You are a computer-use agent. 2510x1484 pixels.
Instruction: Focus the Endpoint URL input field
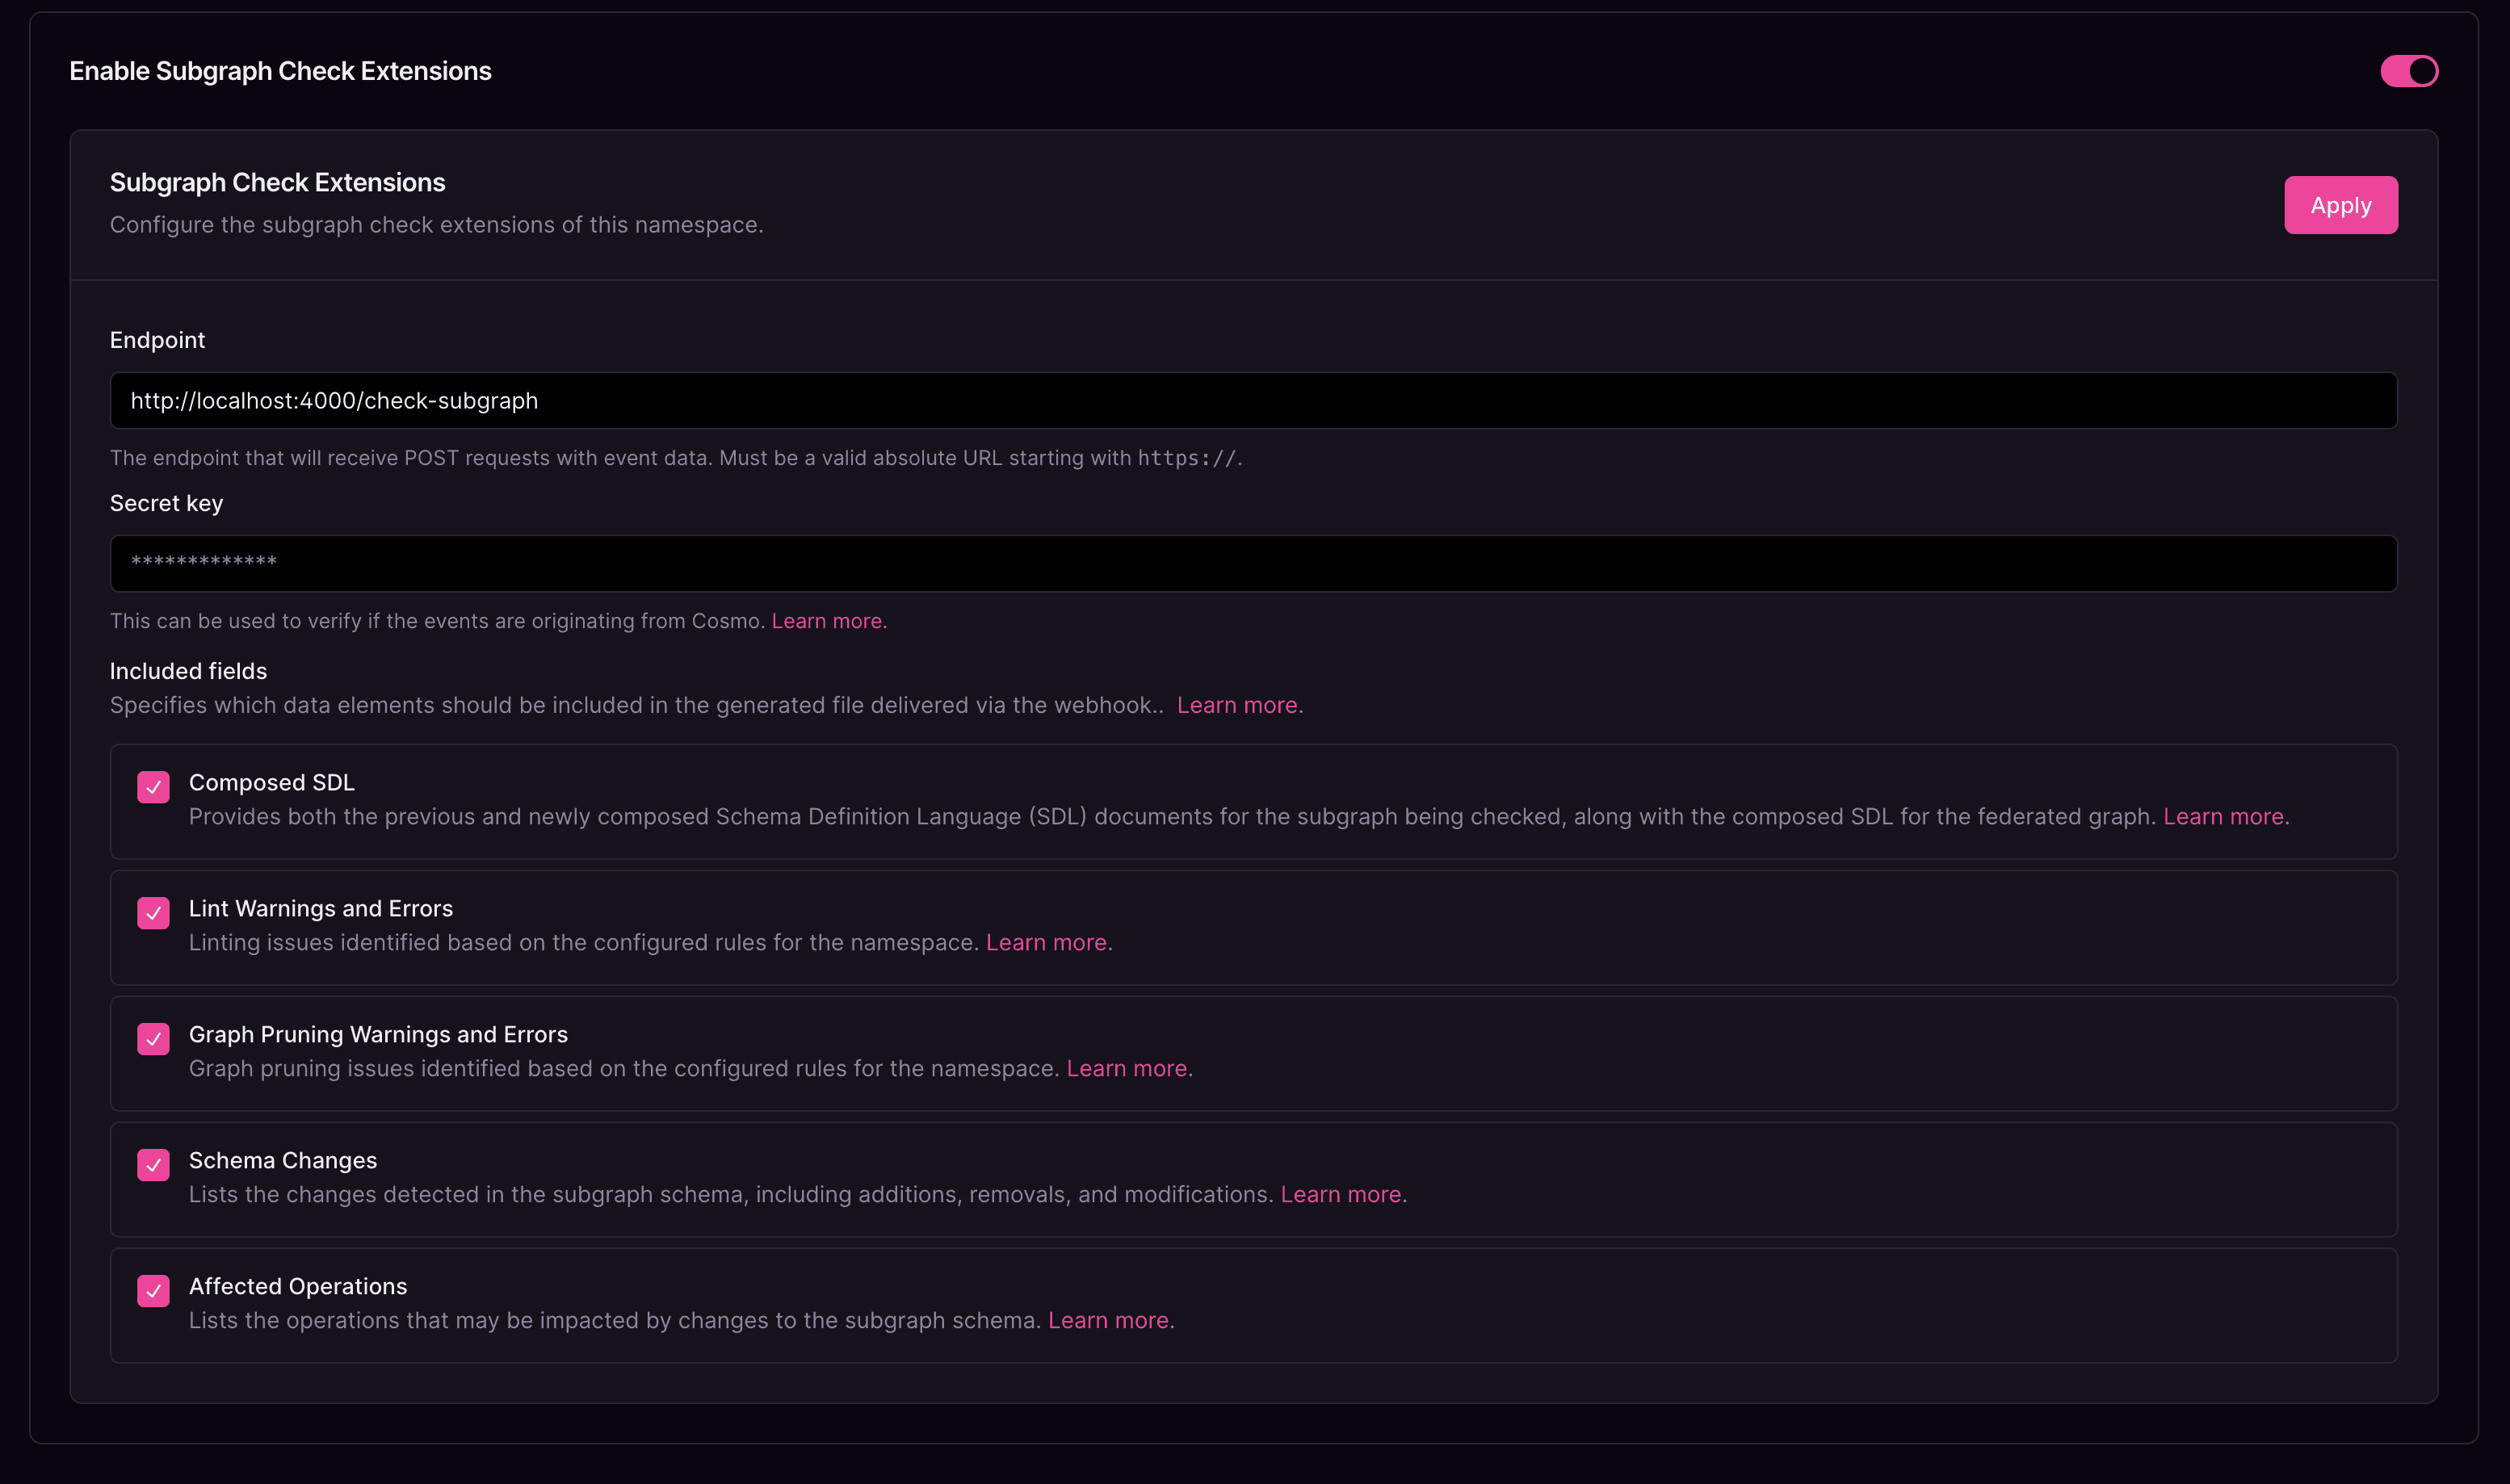1252,401
